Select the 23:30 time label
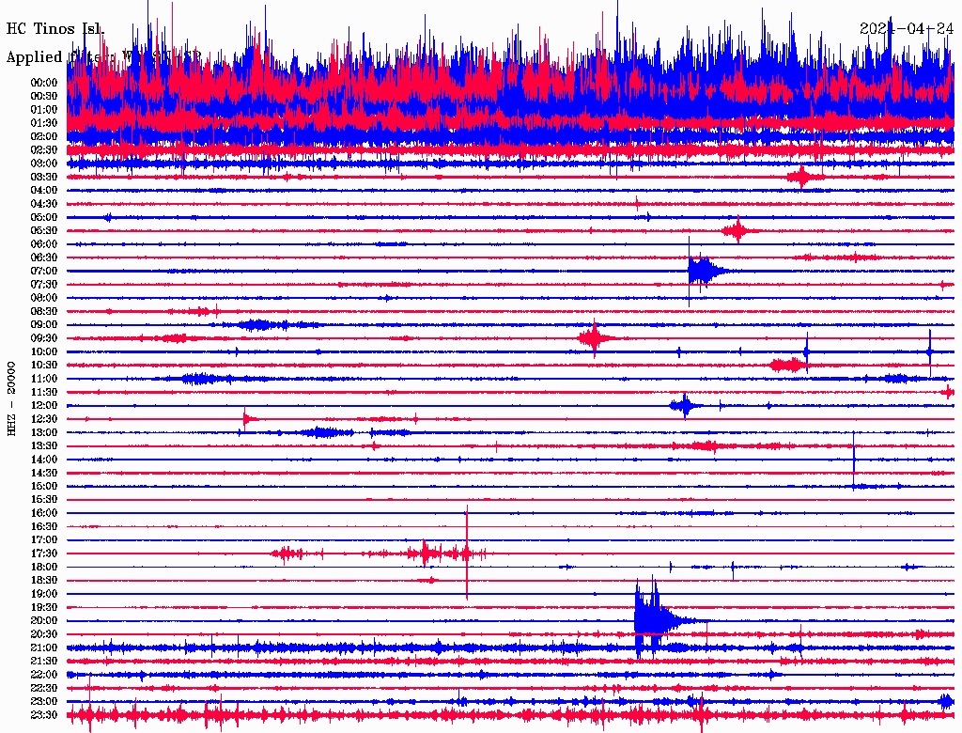The width and height of the screenshot is (962, 733). pos(44,714)
